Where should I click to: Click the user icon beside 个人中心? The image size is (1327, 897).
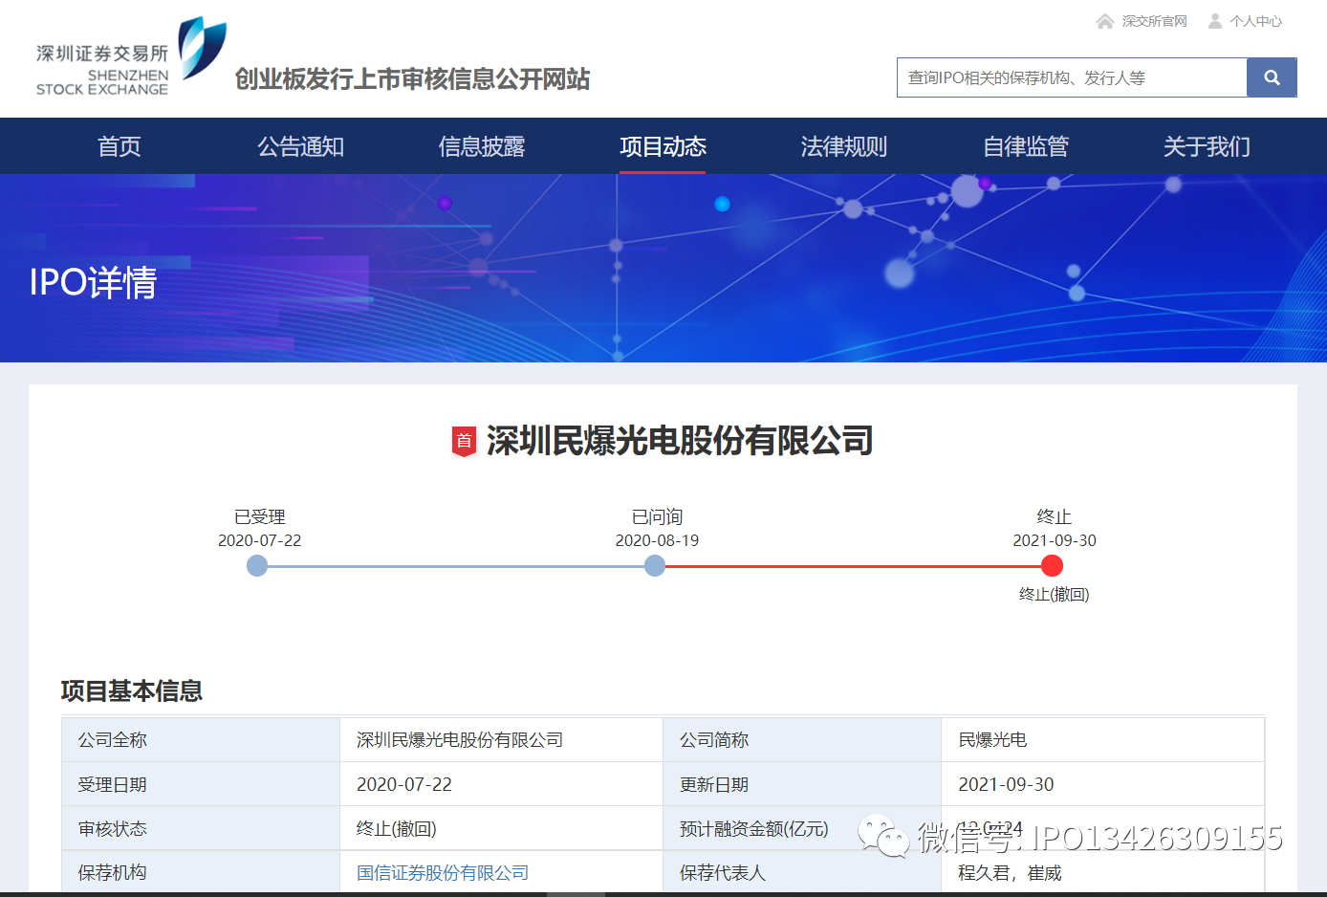coord(1215,21)
